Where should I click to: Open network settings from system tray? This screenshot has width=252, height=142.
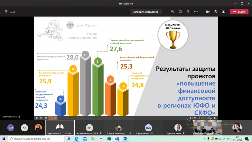click(220, 139)
